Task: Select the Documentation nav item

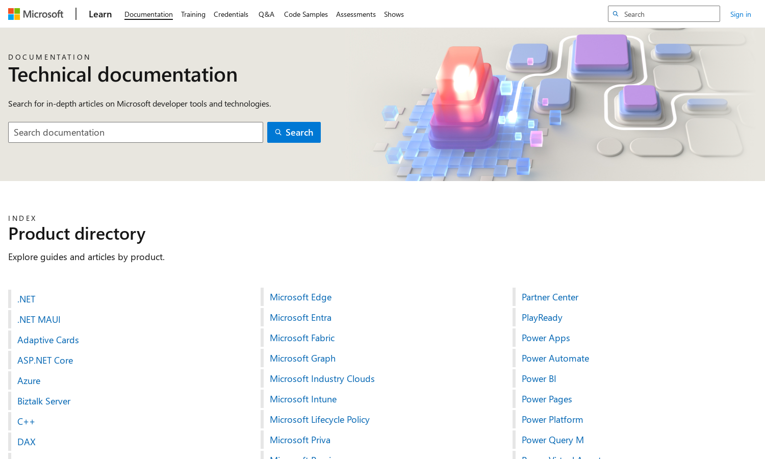Action: pos(148,14)
